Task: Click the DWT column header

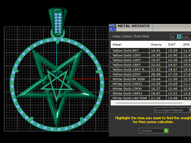Action: click(x=173, y=44)
